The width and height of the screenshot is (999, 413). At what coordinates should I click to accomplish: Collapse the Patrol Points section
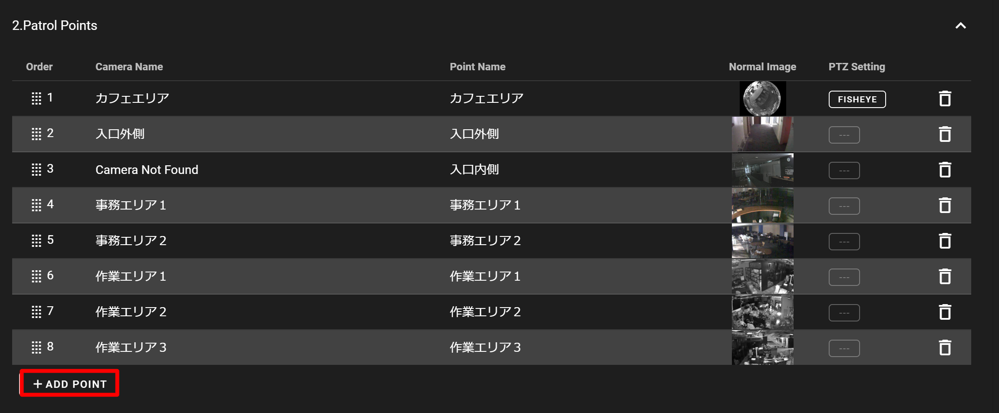click(960, 26)
